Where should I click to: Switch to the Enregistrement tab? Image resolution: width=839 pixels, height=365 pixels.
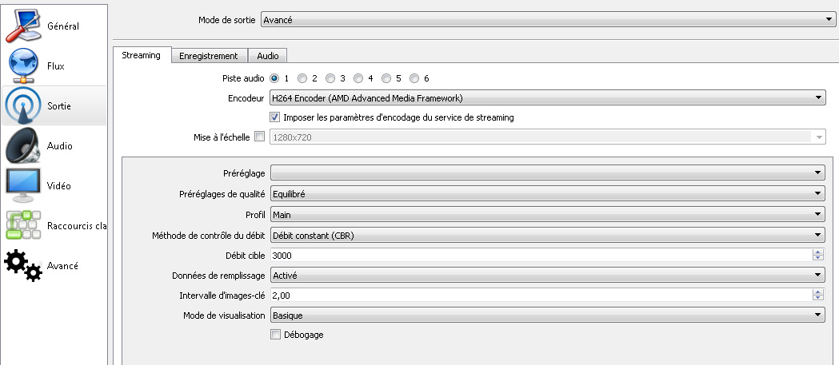click(209, 56)
